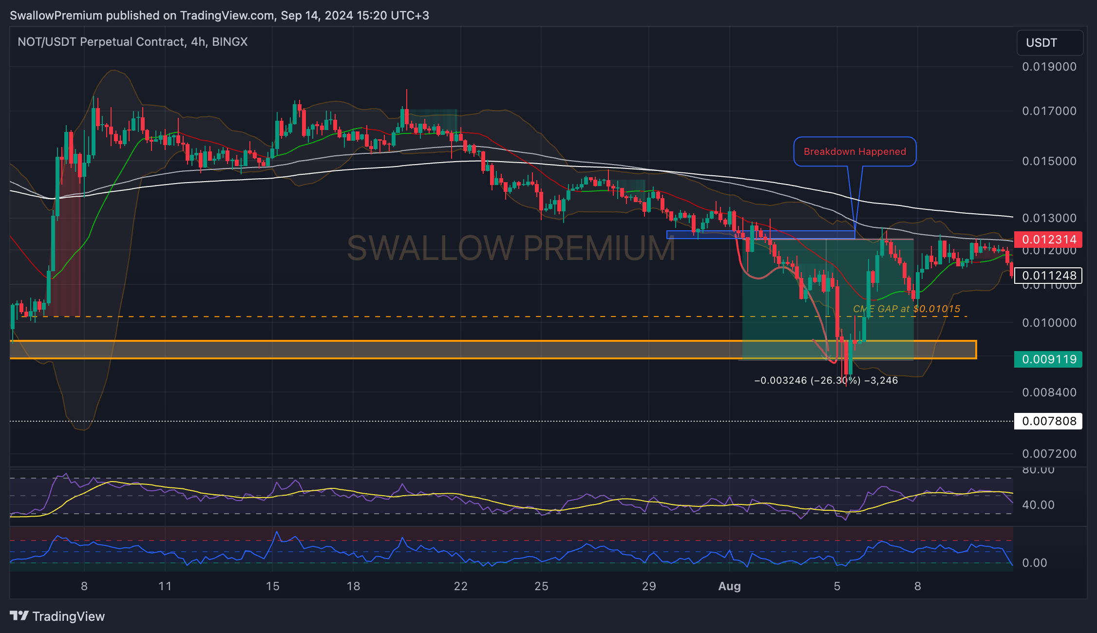Click the 0.008400 price axis label
Image resolution: width=1097 pixels, height=633 pixels.
tap(1049, 392)
